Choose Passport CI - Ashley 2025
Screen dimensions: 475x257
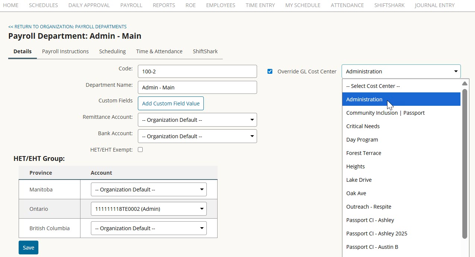click(x=401, y=234)
